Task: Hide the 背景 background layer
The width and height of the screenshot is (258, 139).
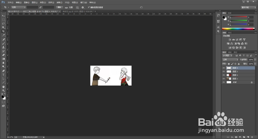Action: click(224, 82)
